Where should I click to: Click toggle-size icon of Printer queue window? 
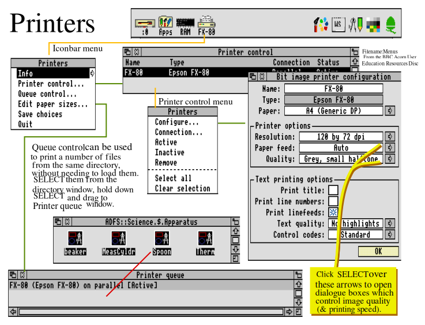298,275
